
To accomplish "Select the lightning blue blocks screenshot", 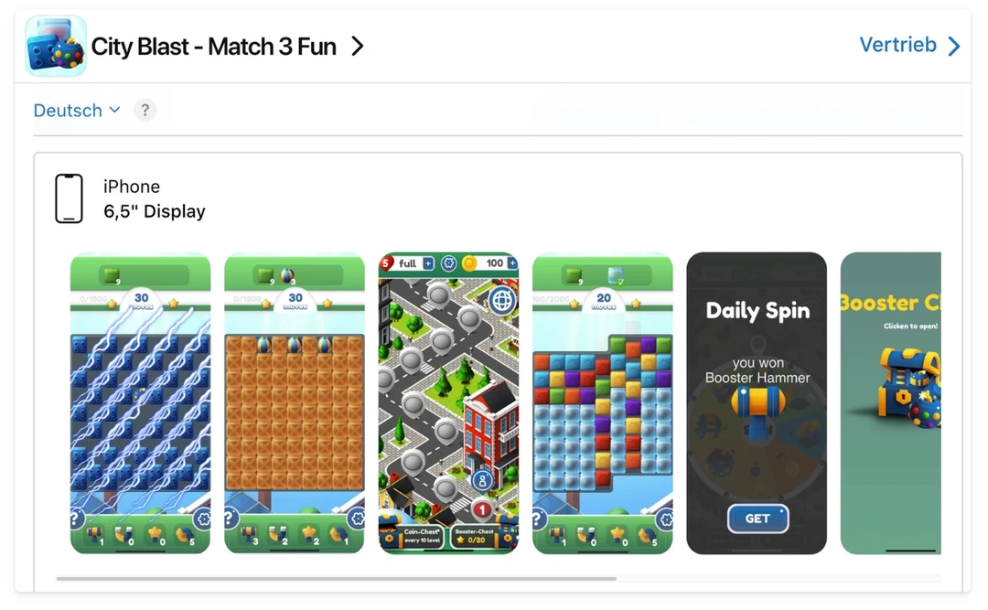I will click(140, 403).
